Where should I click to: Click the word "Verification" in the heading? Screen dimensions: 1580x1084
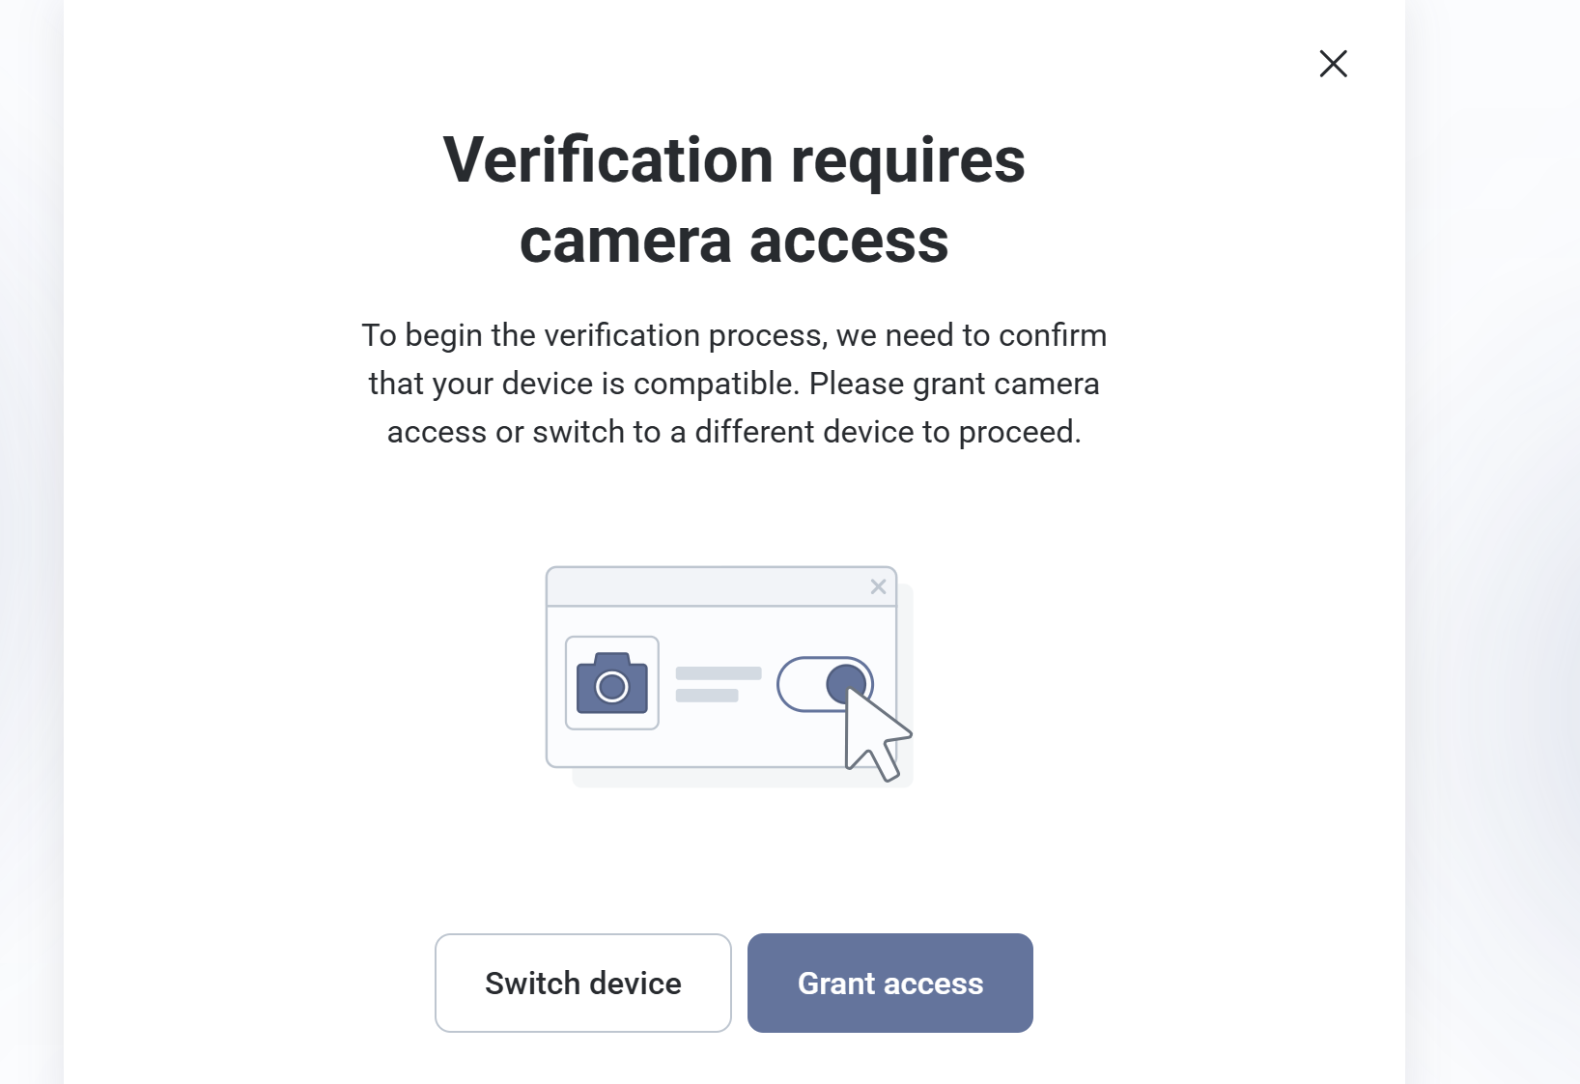pos(607,159)
